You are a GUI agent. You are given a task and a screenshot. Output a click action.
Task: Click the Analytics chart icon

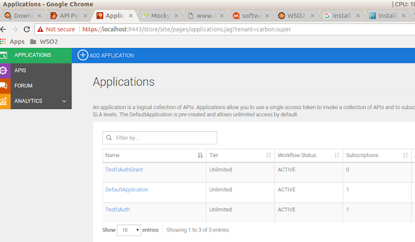click(x=3, y=101)
